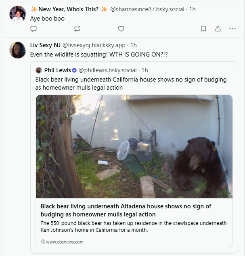Open the black bear photo thumbnail
Image resolution: width=245 pixels, height=256 pixels.
[x=134, y=146]
